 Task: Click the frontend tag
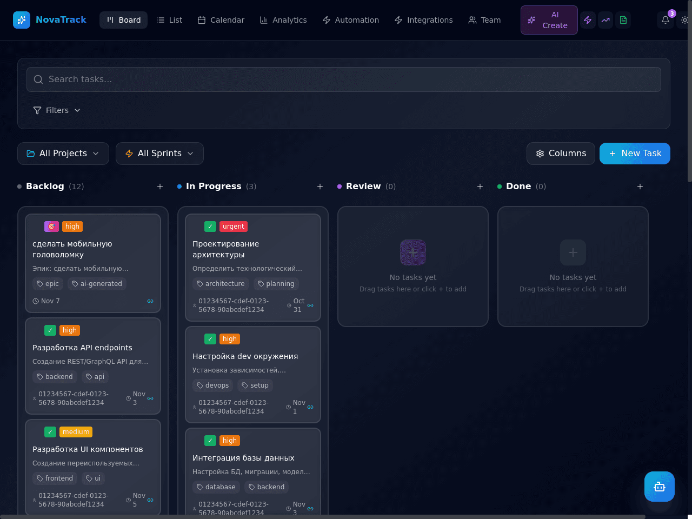click(55, 478)
